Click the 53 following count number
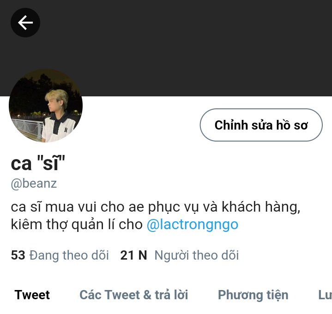 pyautogui.click(x=18, y=255)
